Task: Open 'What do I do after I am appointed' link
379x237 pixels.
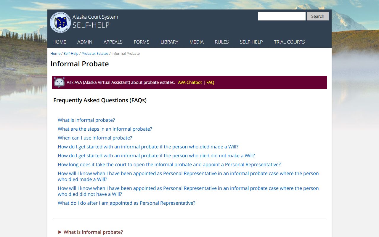Action: click(x=126, y=203)
